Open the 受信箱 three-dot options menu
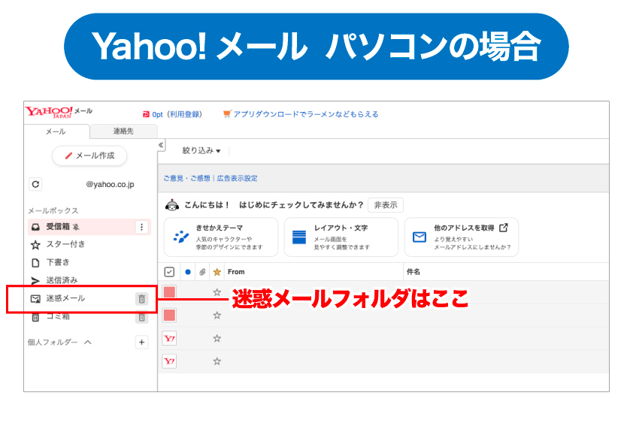 tap(141, 227)
